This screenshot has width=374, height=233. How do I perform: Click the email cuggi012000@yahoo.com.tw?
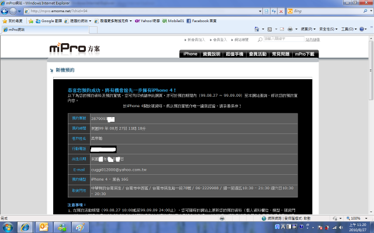(119, 170)
